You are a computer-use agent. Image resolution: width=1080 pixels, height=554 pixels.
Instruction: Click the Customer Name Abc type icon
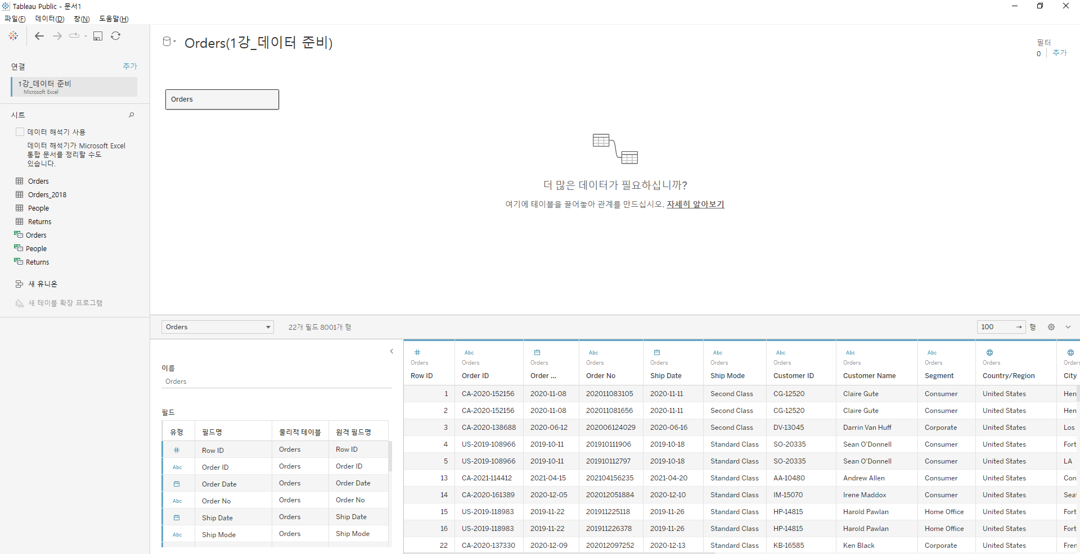coord(850,353)
